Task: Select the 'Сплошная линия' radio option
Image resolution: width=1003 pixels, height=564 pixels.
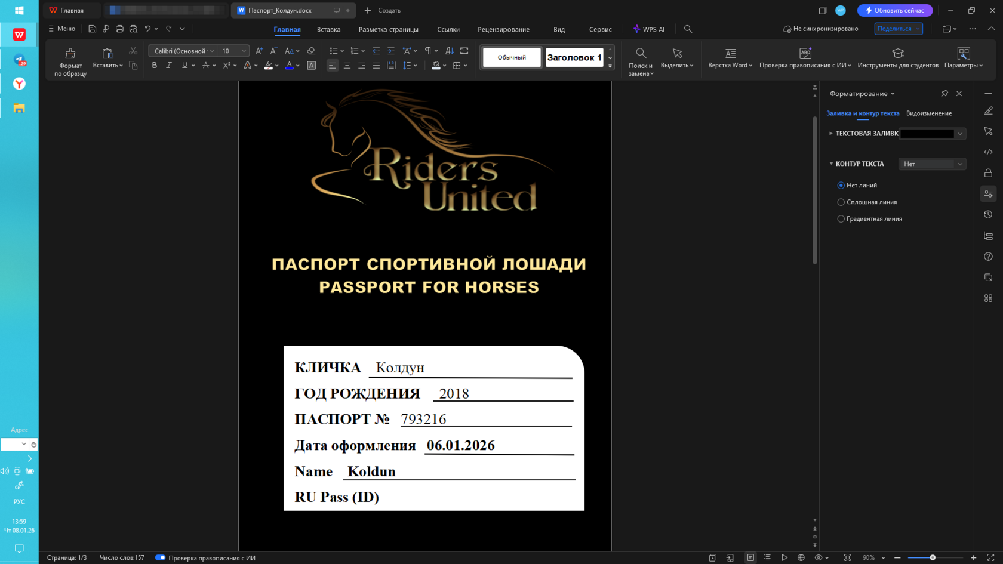Action: (x=841, y=202)
